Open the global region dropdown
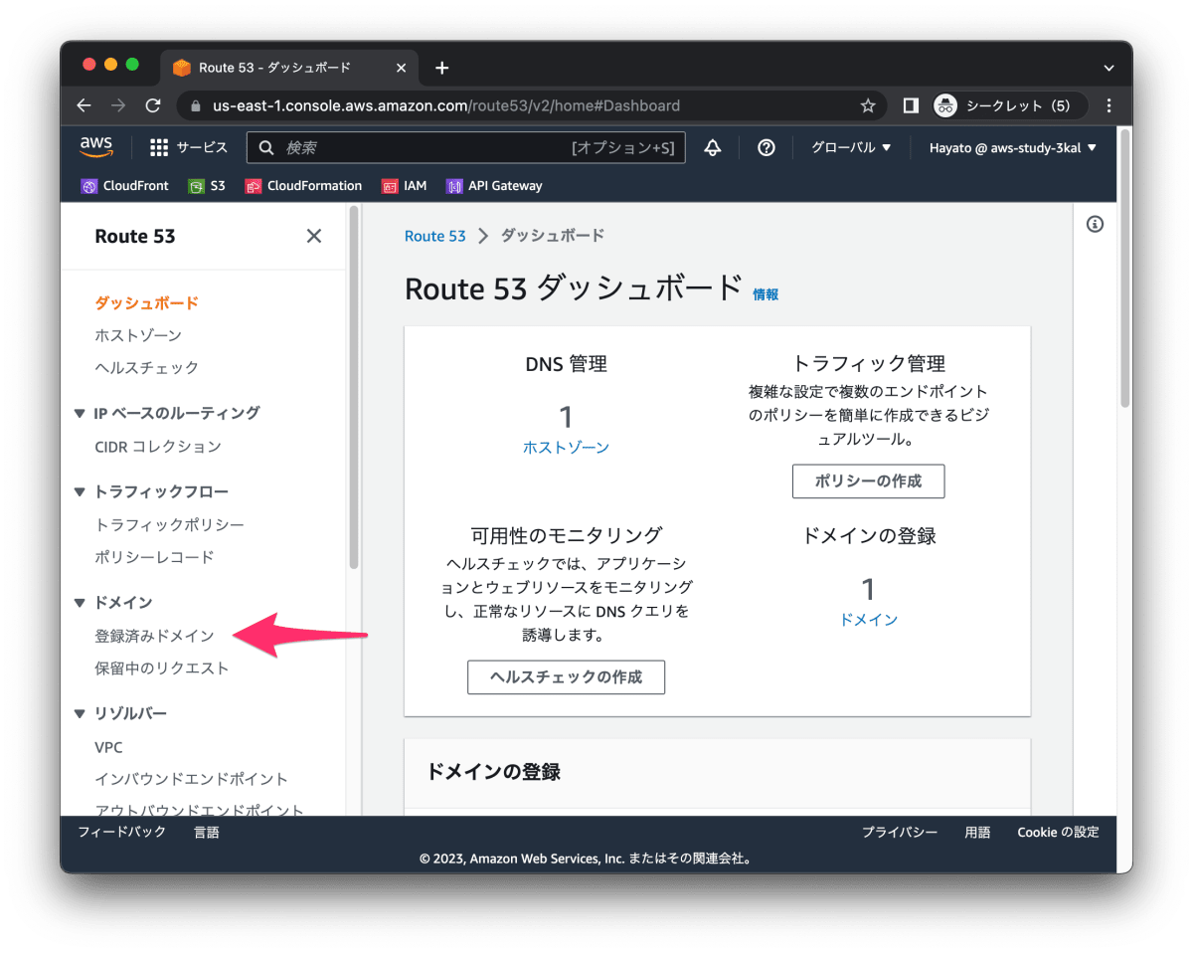 click(851, 147)
